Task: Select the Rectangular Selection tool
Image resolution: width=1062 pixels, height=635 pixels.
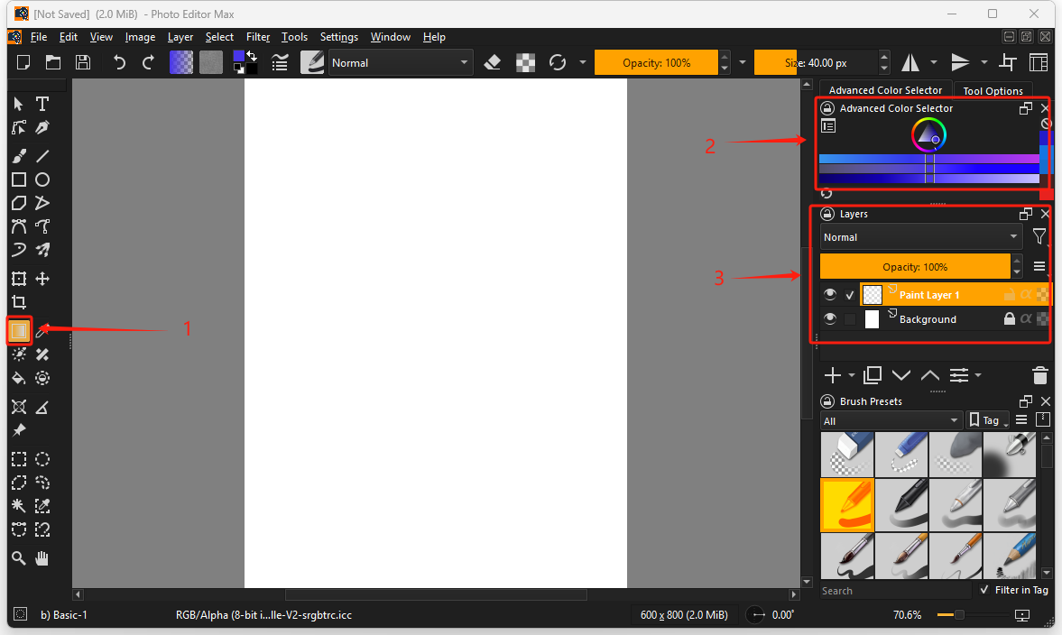Action: pos(19,460)
